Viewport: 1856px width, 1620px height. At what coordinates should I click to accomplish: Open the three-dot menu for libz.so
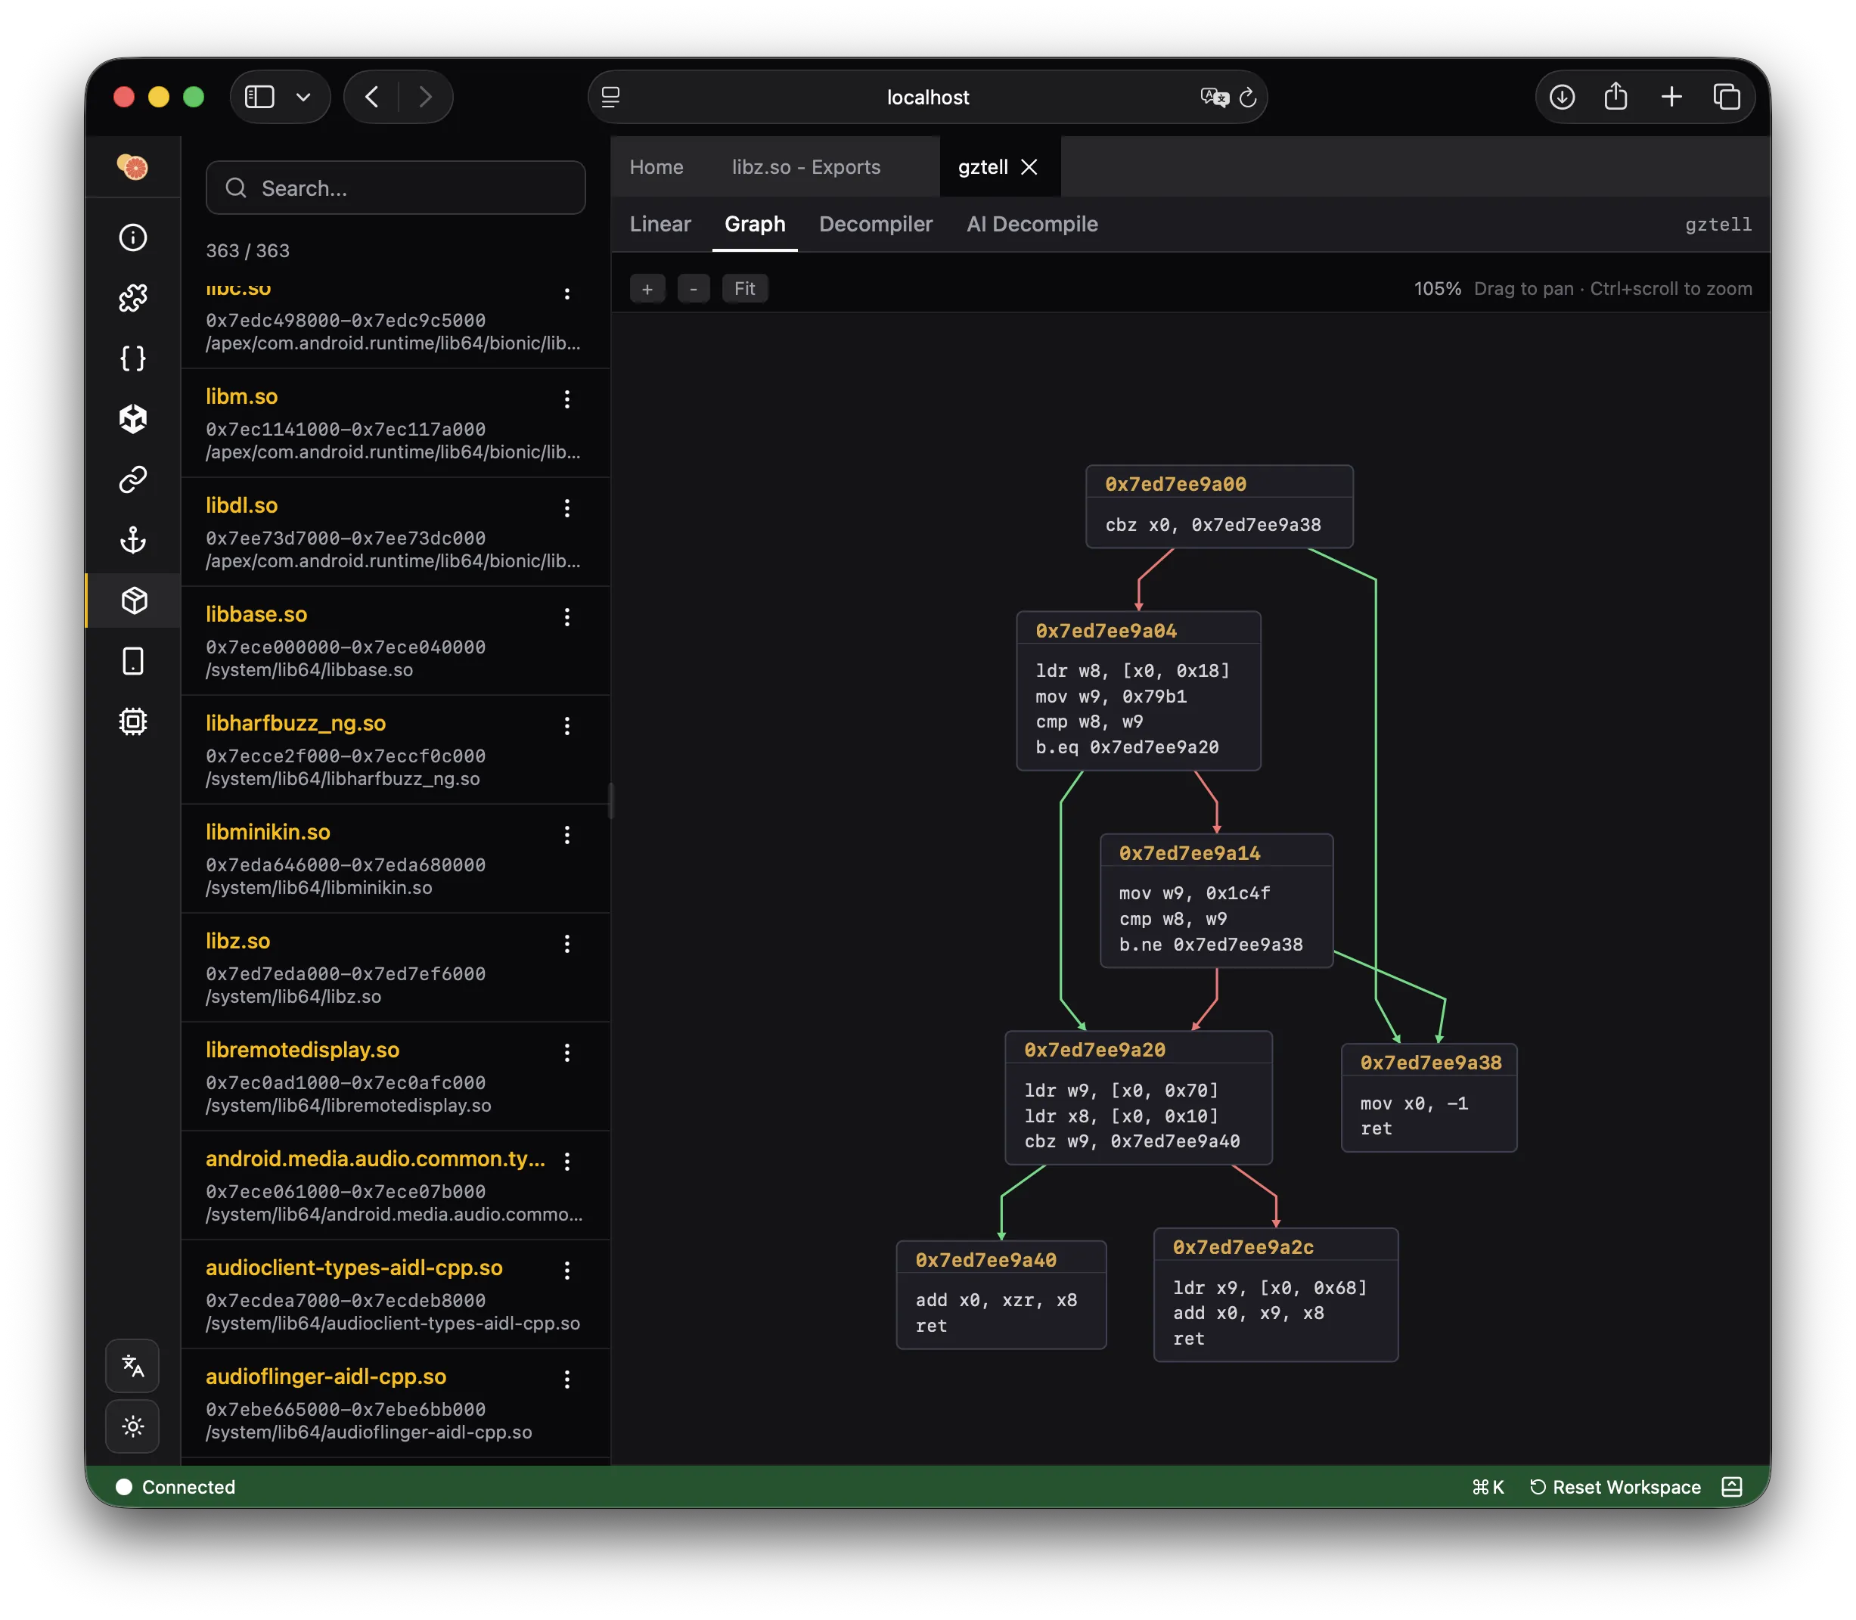pos(566,944)
